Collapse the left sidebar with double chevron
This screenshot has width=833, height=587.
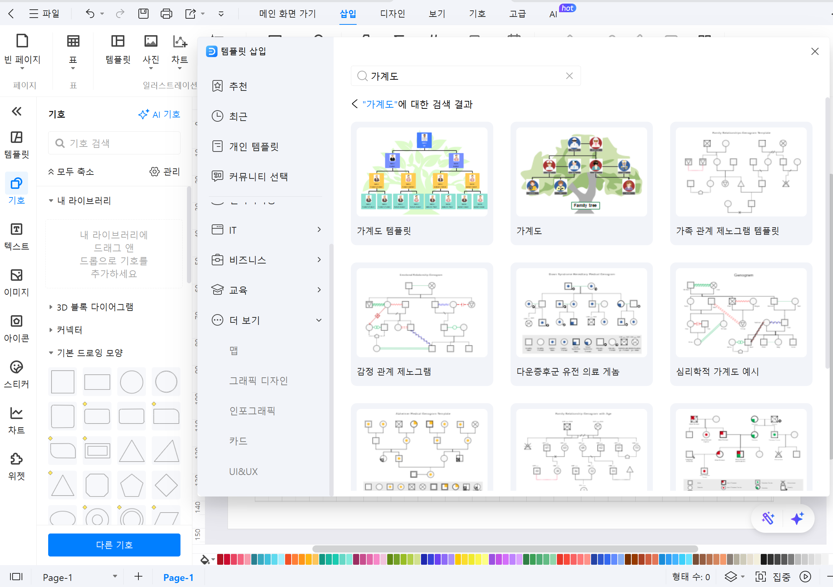pos(17,111)
